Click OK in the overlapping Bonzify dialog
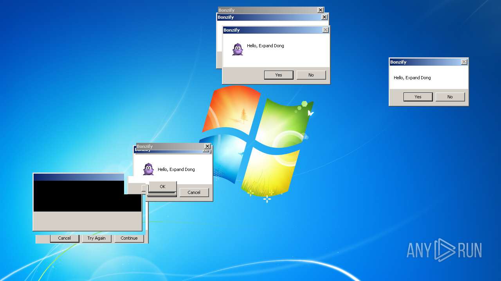The width and height of the screenshot is (501, 281). tap(162, 187)
